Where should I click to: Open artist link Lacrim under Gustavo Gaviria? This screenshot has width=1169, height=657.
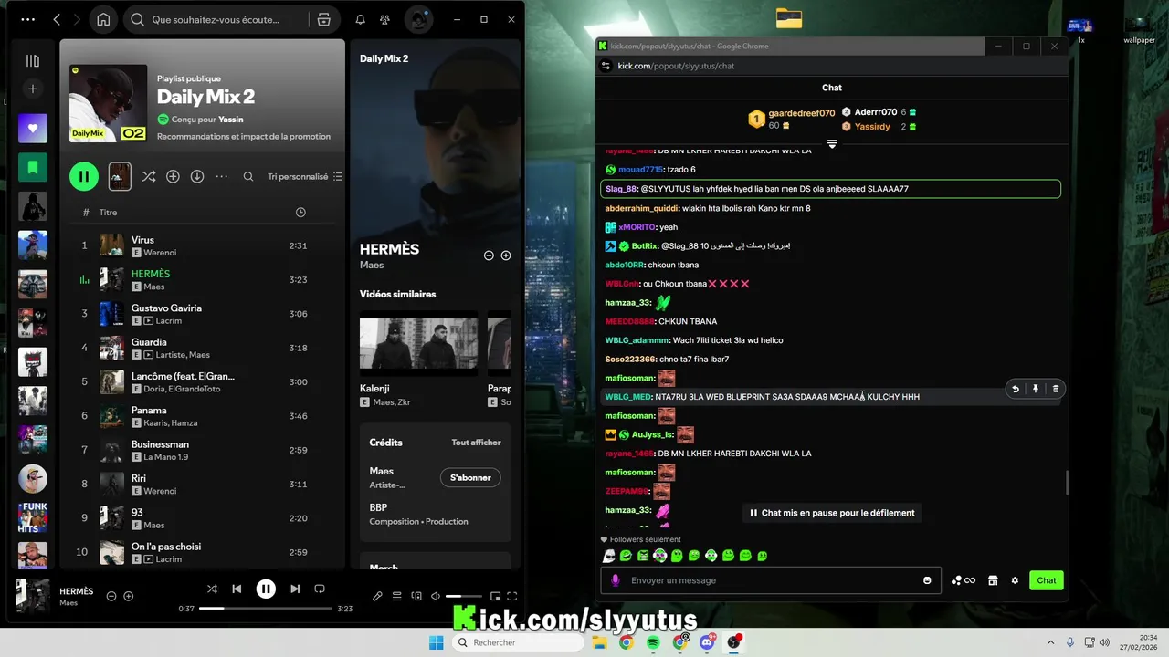point(169,321)
